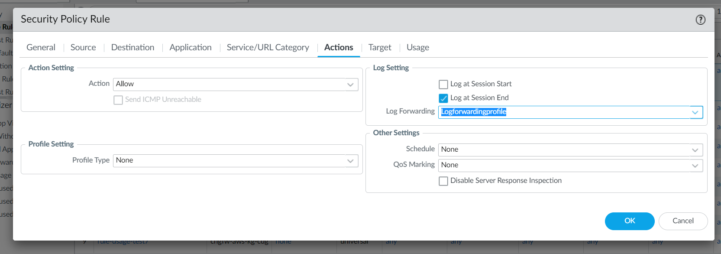Select the Application tab

191,47
